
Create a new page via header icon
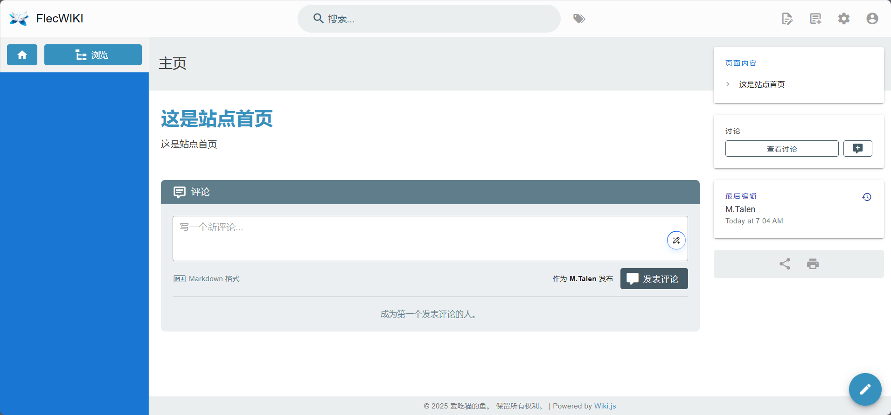tap(815, 19)
